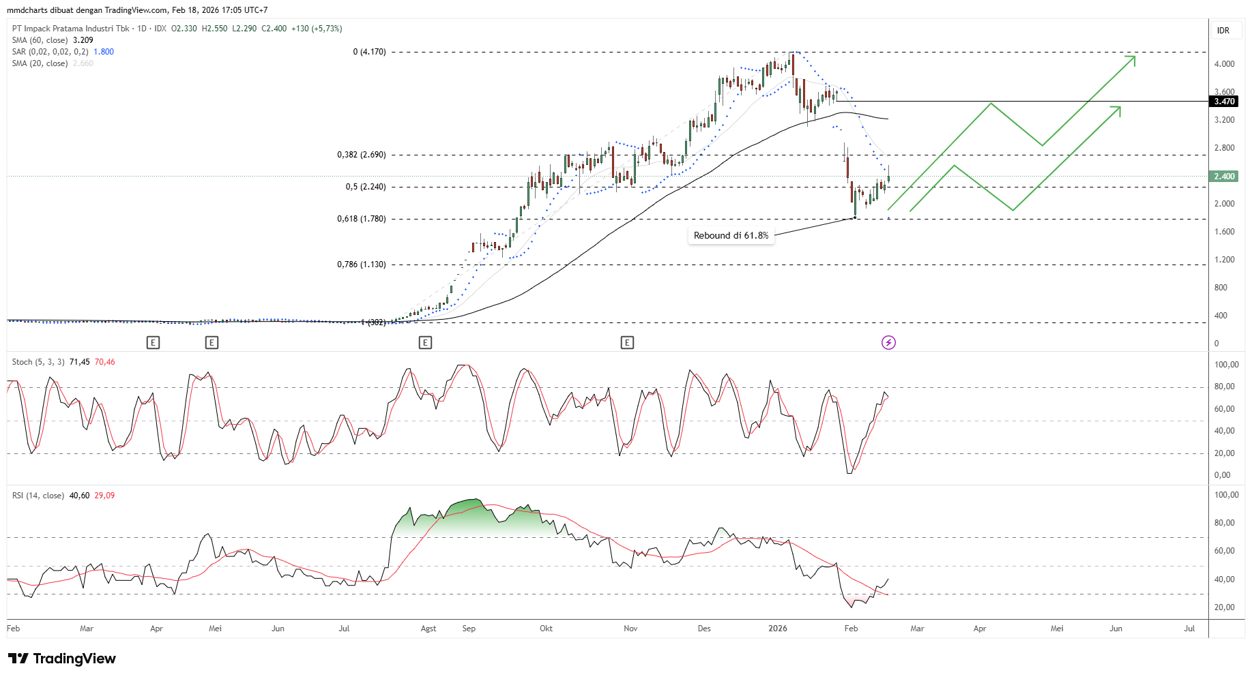Click the Stoch value 71,45
The height and width of the screenshot is (679, 1252).
click(x=80, y=362)
